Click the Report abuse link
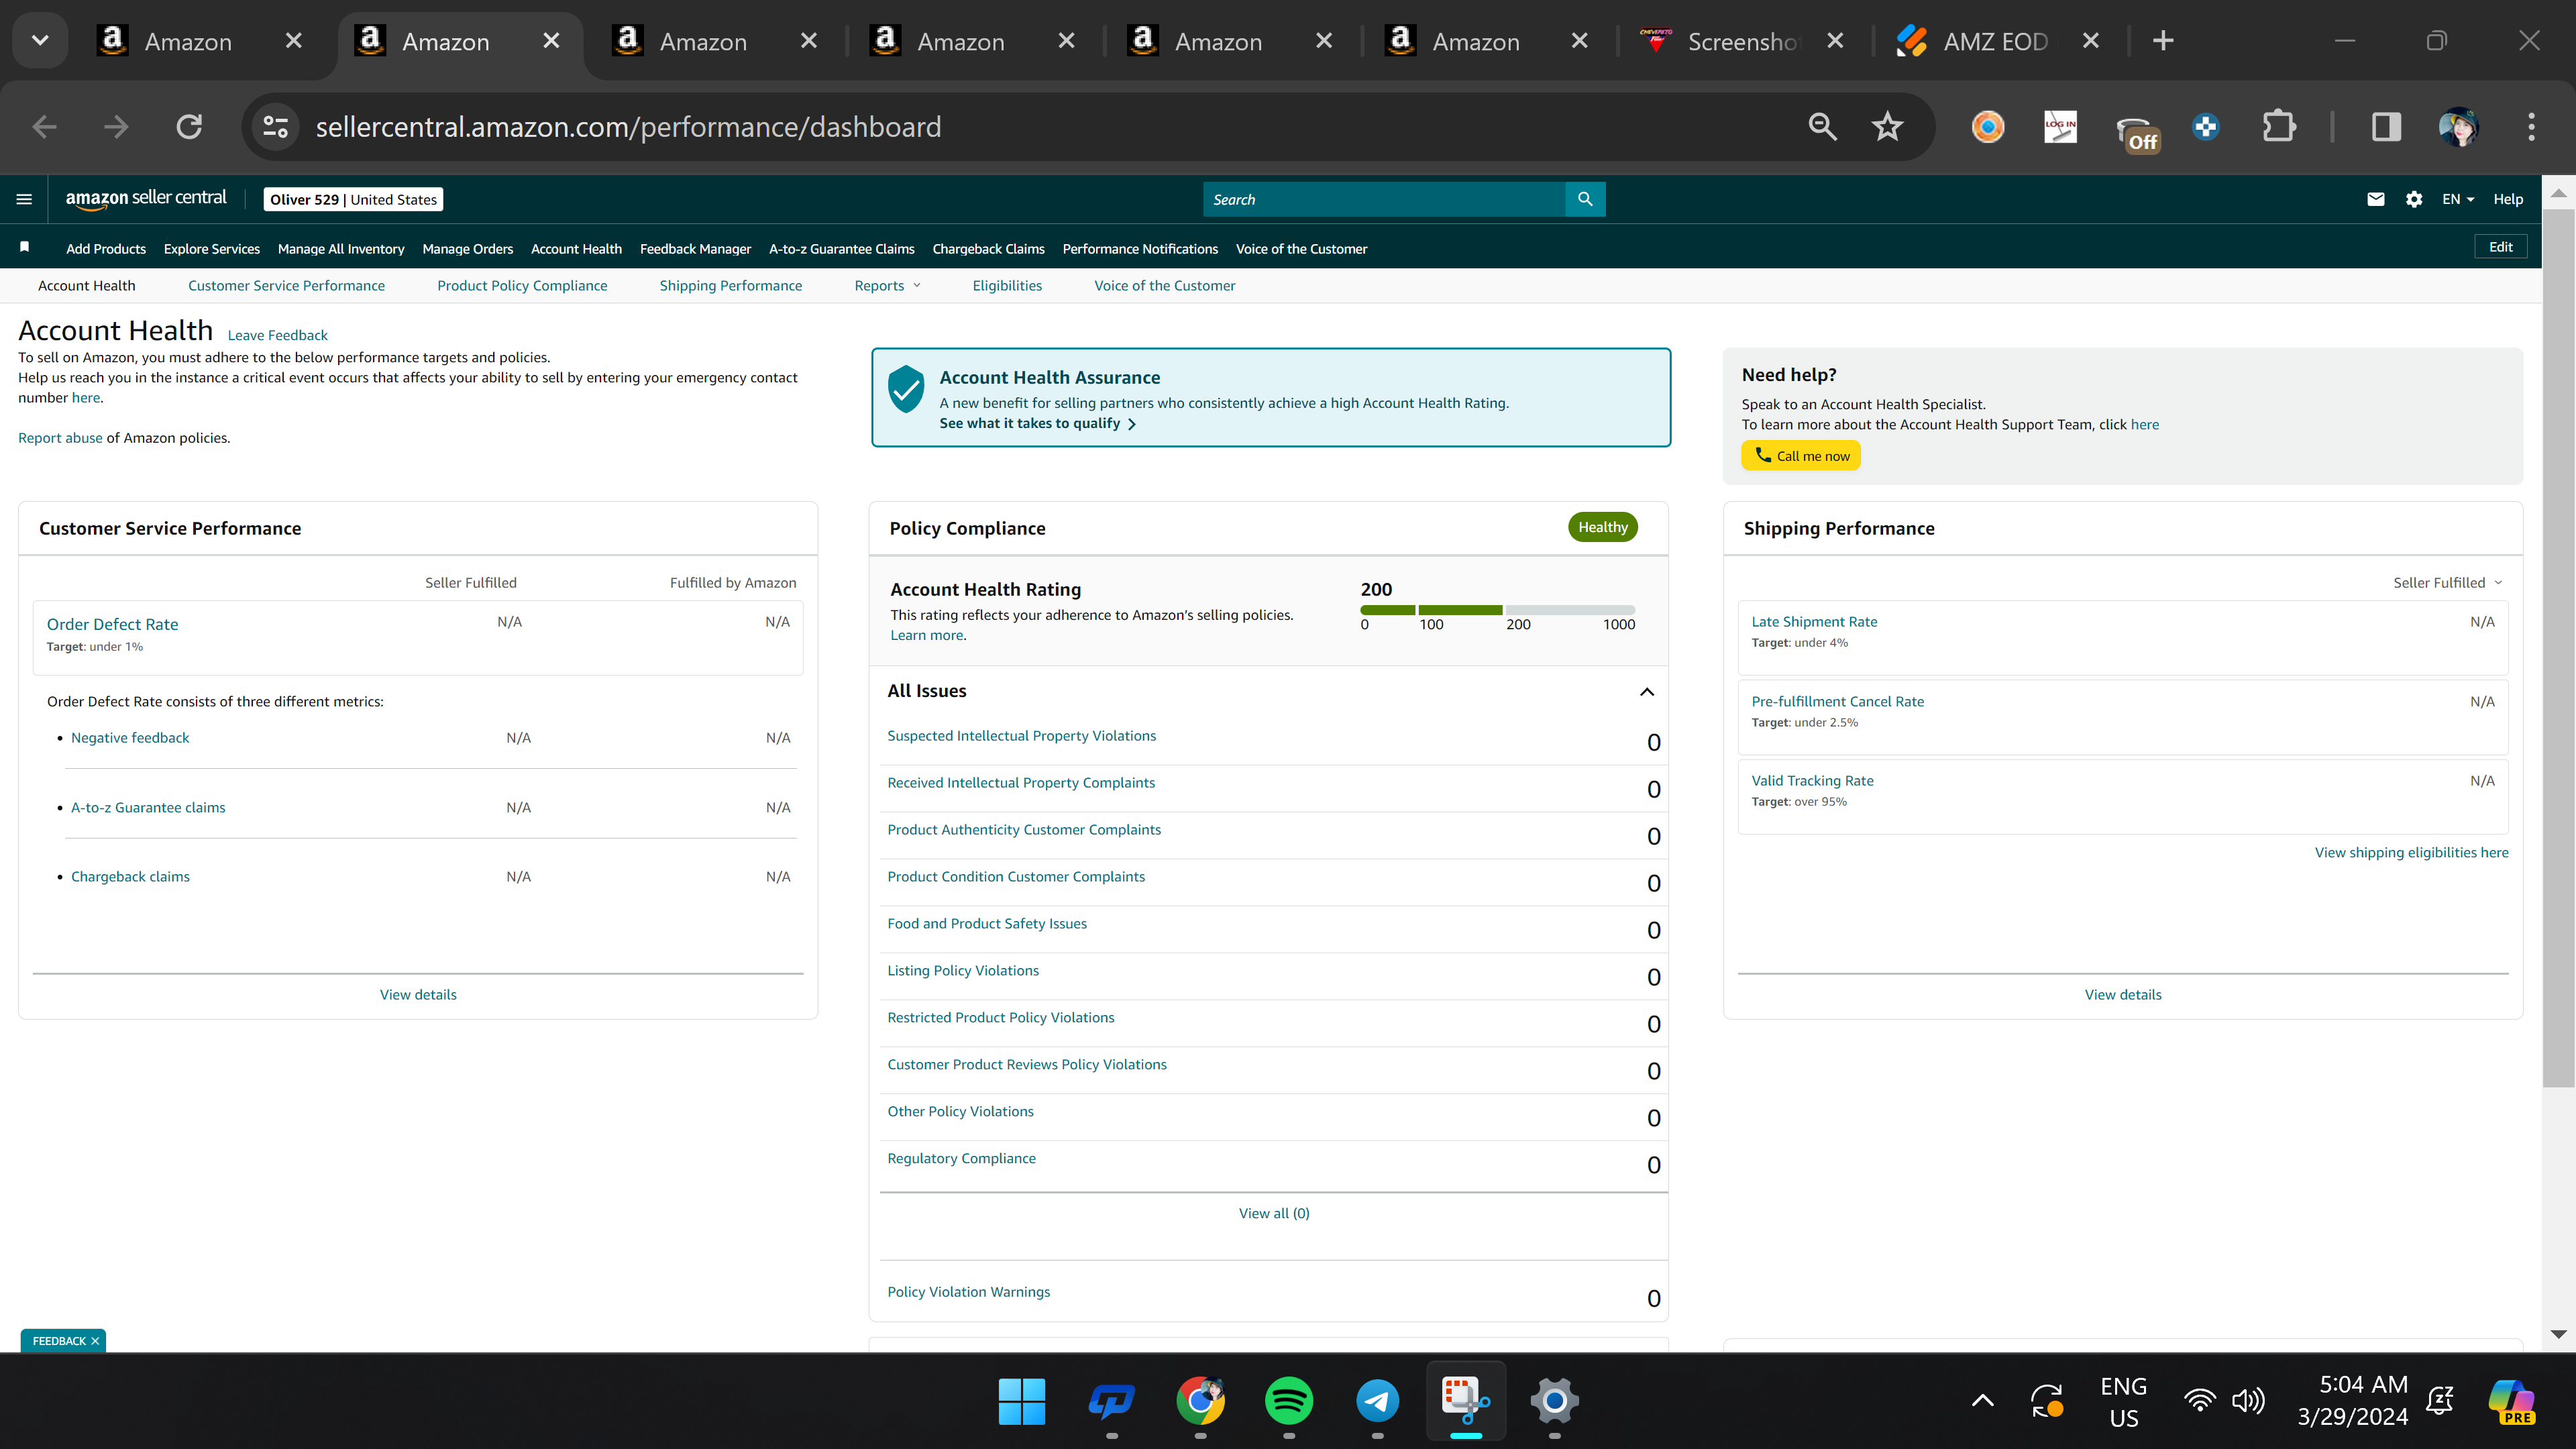 [x=60, y=438]
